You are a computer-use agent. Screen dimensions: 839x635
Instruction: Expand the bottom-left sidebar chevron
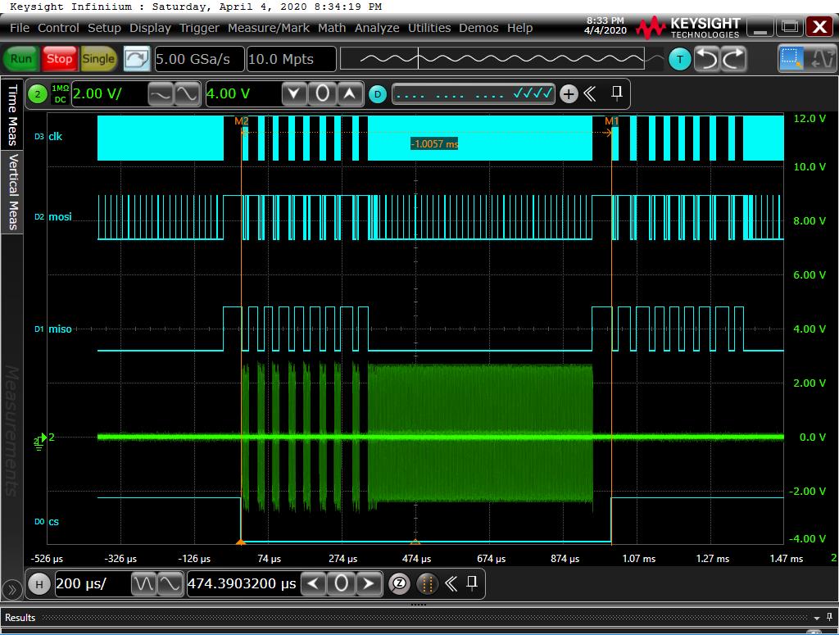click(11, 589)
